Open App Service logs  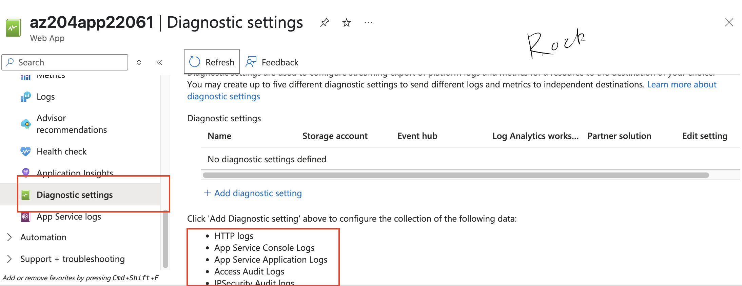click(x=69, y=217)
